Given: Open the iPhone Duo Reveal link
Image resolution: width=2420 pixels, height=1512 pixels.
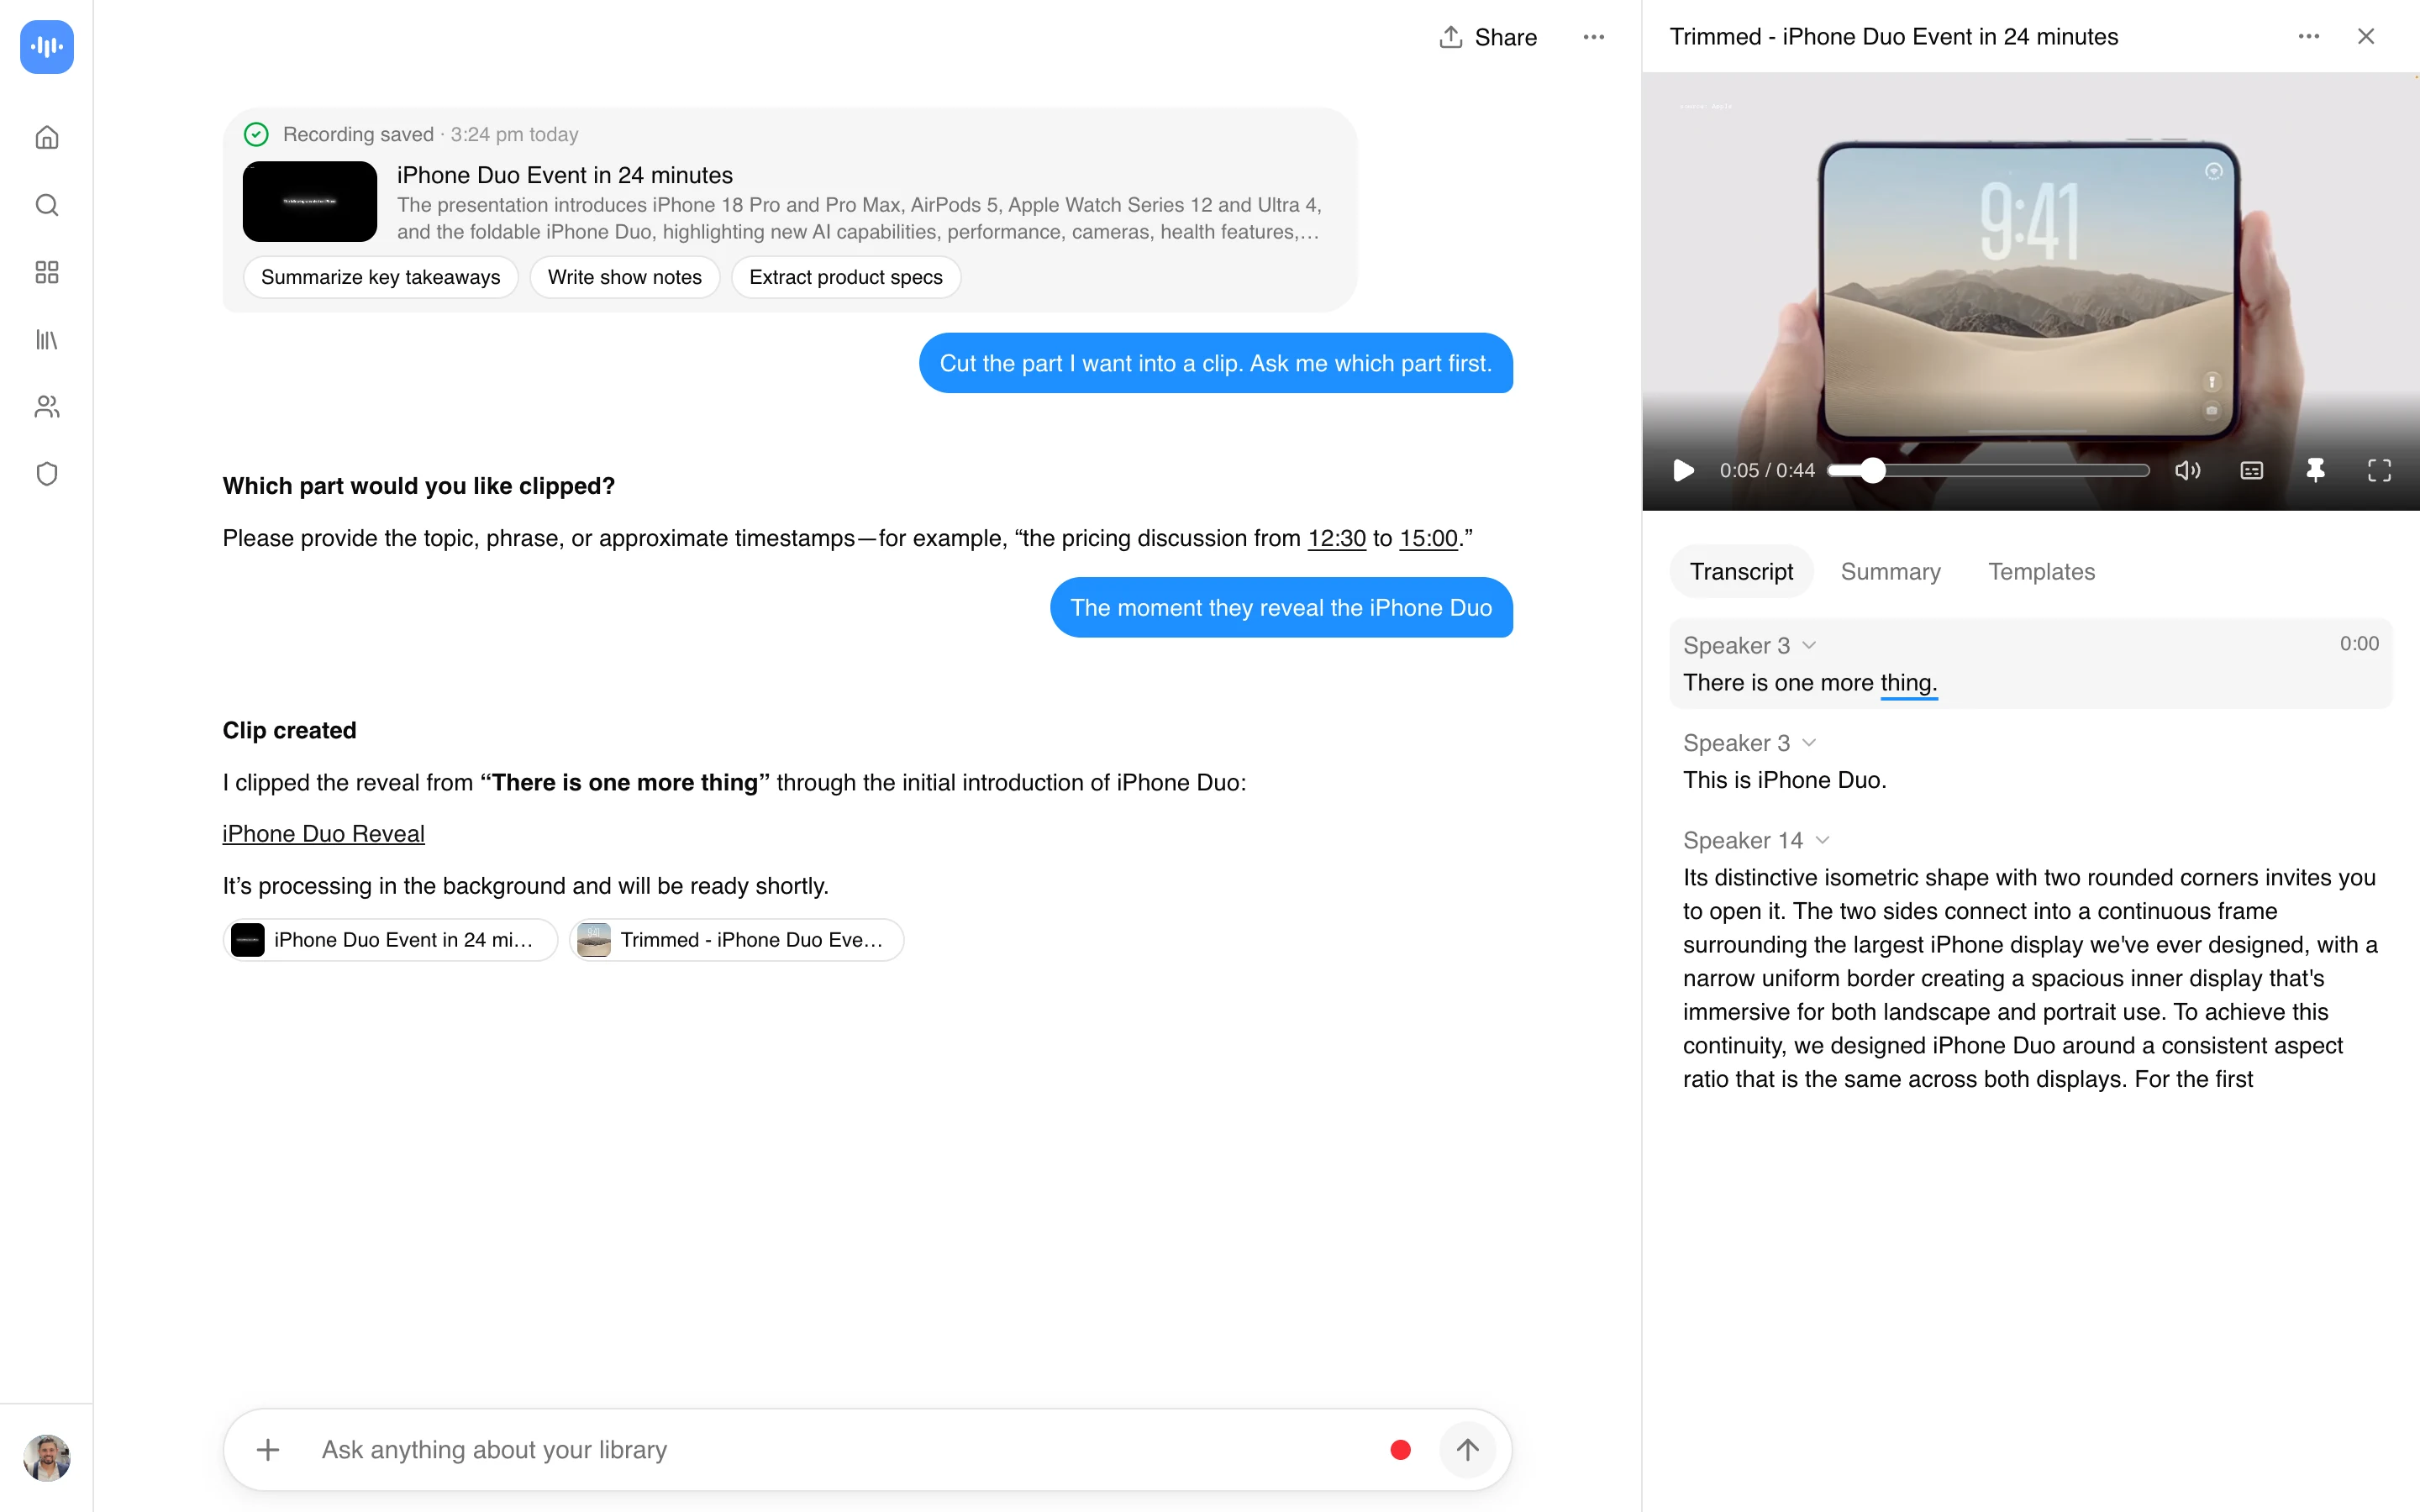Looking at the screenshot, I should coord(323,833).
